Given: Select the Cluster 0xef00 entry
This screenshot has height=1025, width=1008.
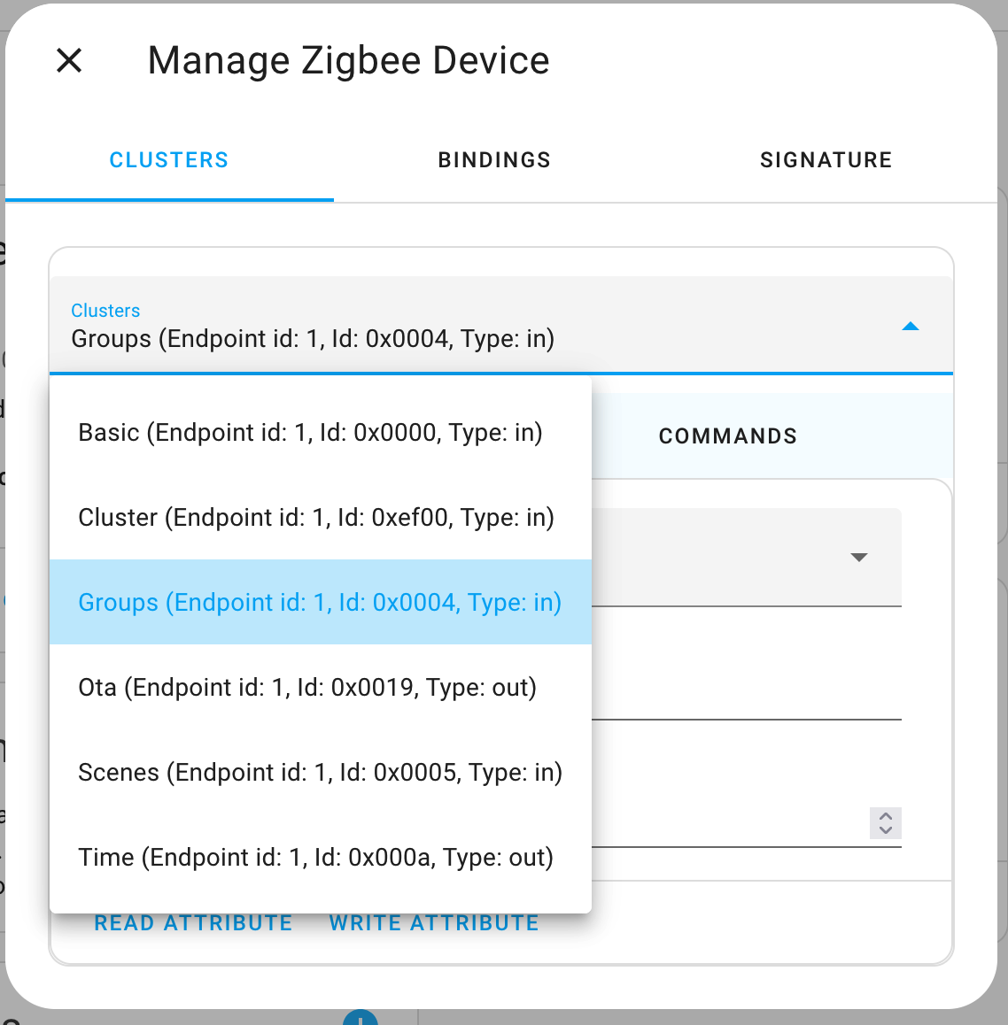Looking at the screenshot, I should point(316,517).
